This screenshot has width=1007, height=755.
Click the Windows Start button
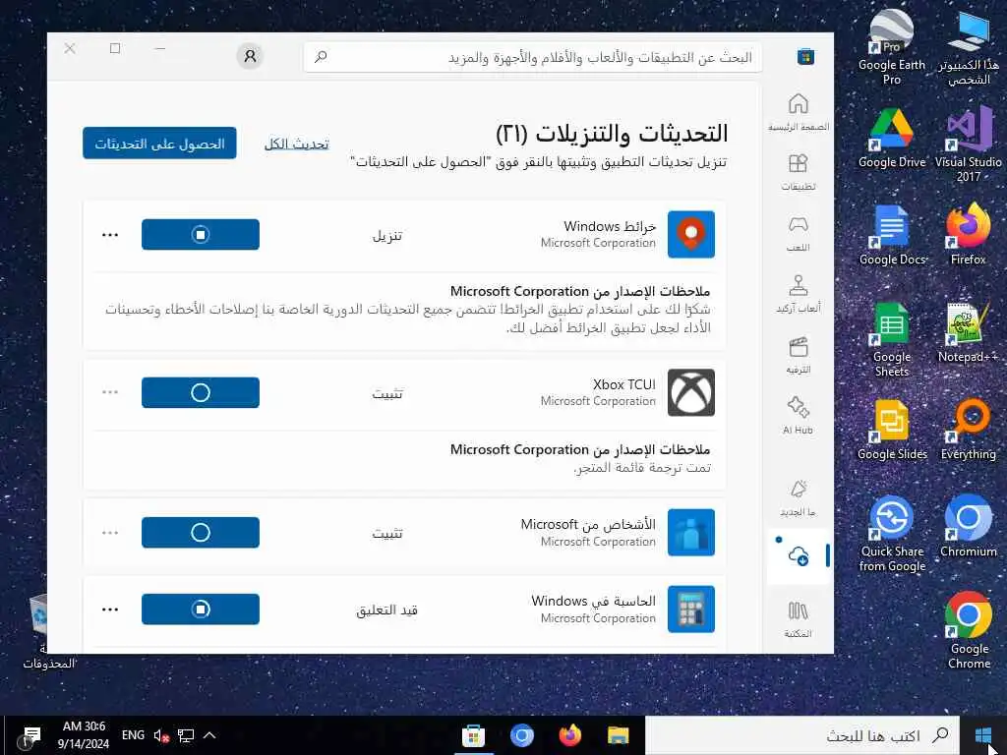(982, 735)
